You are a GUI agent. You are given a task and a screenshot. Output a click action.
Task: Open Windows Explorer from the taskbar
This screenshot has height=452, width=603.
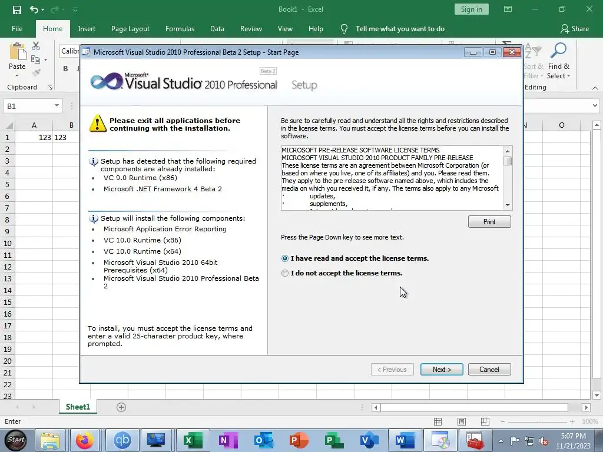click(51, 440)
